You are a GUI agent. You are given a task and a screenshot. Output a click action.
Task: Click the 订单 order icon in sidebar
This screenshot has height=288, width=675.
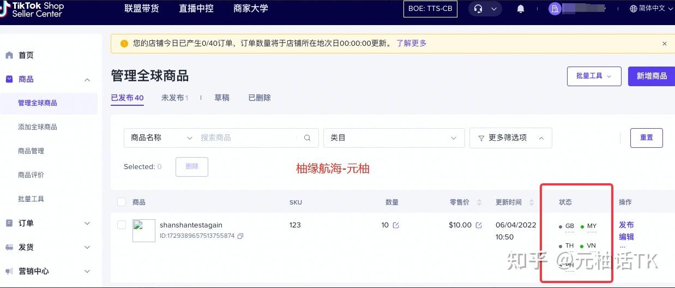(x=9, y=223)
